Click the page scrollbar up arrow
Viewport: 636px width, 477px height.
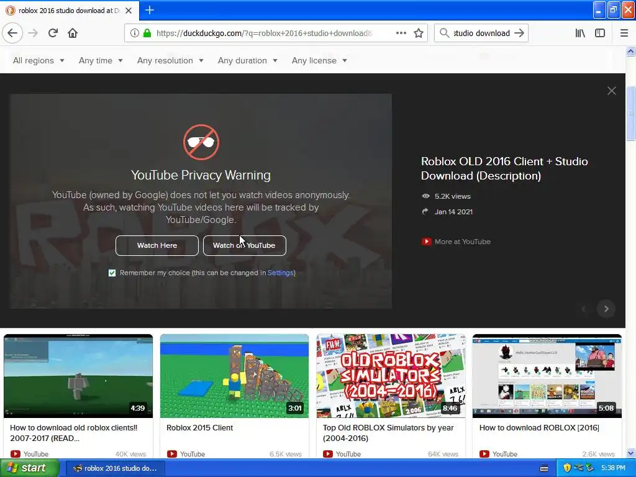pos(631,51)
